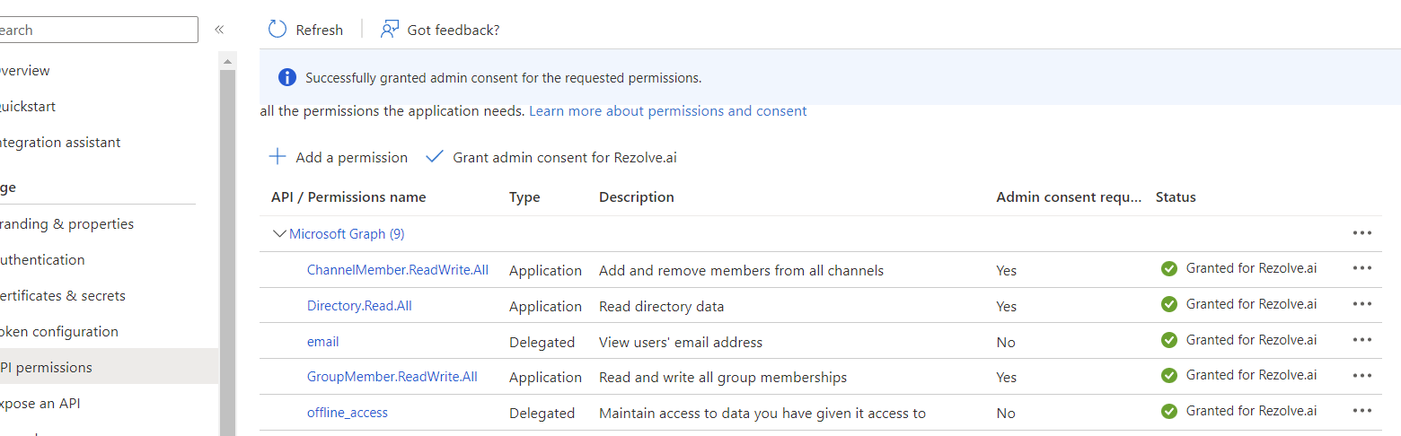The image size is (1401, 436).
Task: Click 'Read directory data' description text
Action: [662, 306]
